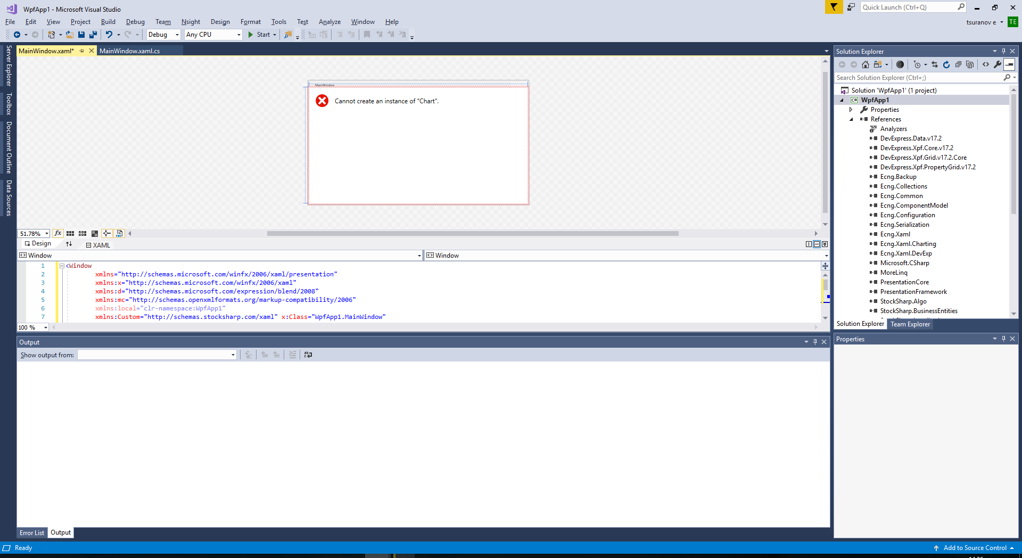The height and width of the screenshot is (558, 1022).
Task: Click the Solution Explorer Home icon
Action: click(x=866, y=64)
